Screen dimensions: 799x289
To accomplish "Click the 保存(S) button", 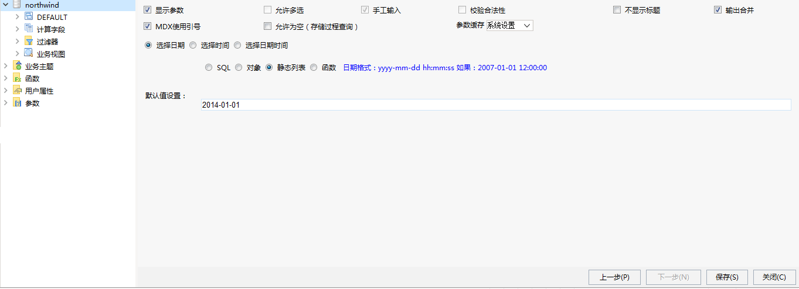I will click(x=727, y=277).
